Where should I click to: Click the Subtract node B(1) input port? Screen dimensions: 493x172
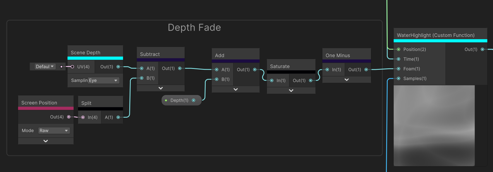tap(142, 78)
